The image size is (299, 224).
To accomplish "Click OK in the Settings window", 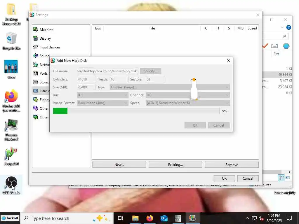I will coord(224,178).
